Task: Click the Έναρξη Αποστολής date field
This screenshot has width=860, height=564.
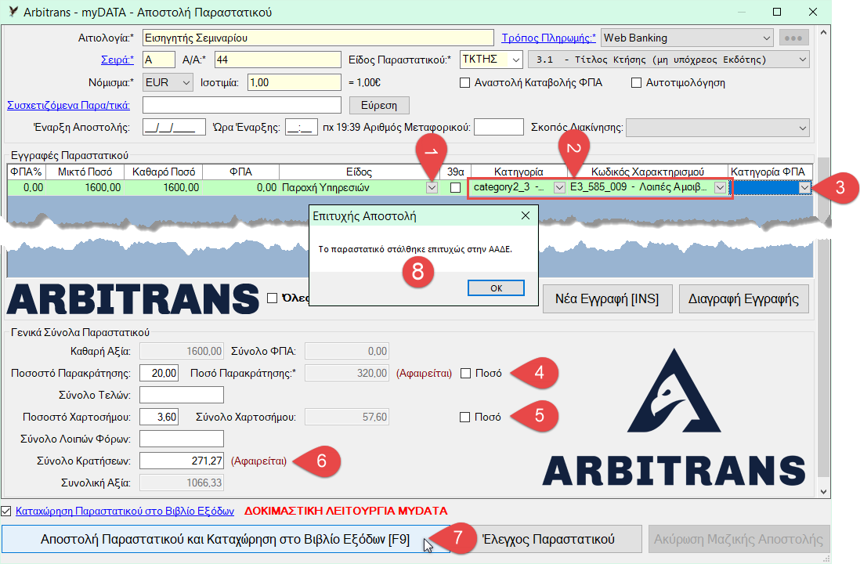Action: tap(174, 127)
